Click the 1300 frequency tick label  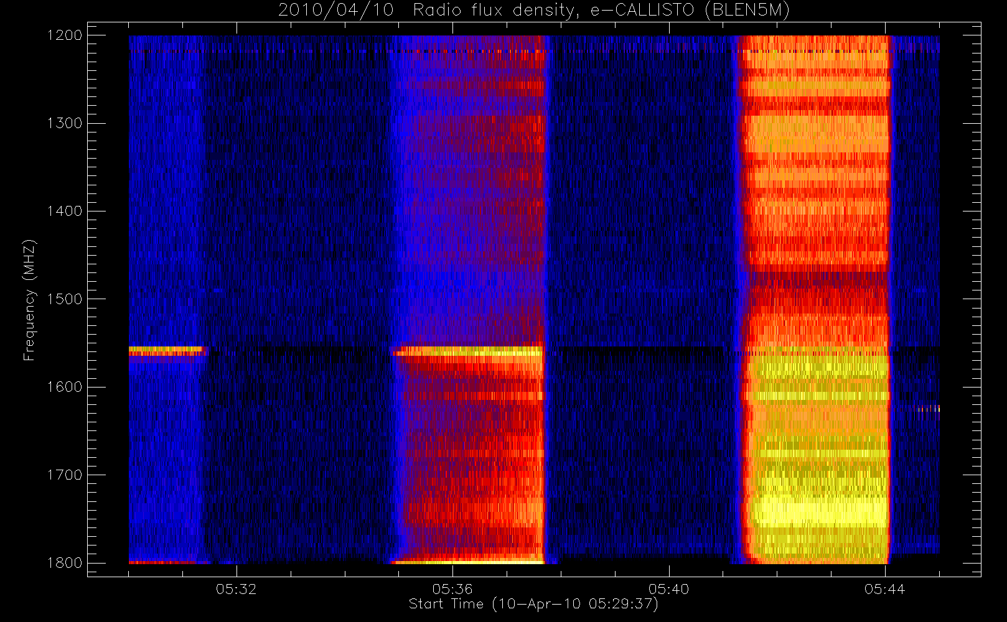click(65, 123)
